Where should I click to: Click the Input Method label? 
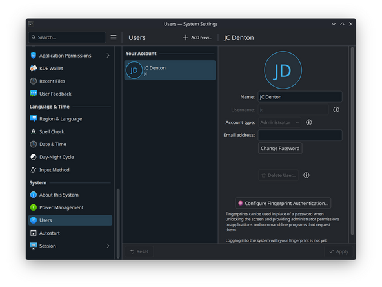pos(54,170)
